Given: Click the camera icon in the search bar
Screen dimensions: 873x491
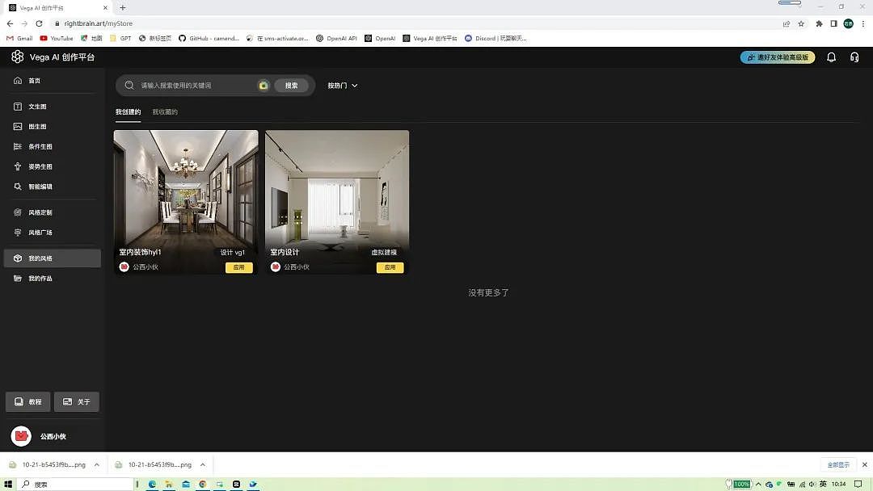Looking at the screenshot, I should point(264,85).
